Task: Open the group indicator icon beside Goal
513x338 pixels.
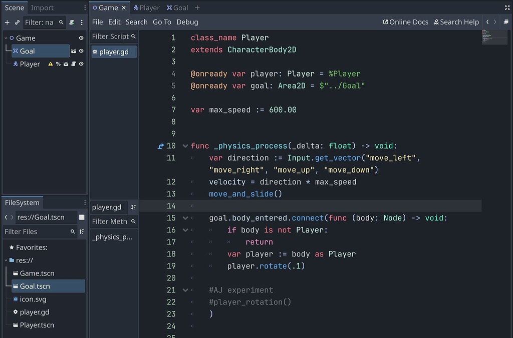Action: 74,50
